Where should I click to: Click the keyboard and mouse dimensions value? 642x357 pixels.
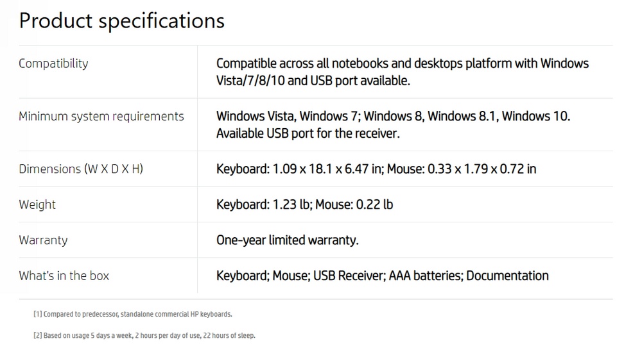pyautogui.click(x=376, y=169)
